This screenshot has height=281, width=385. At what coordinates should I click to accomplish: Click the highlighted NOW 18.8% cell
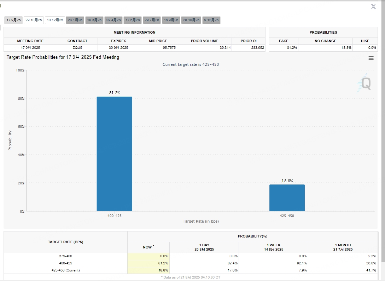coord(148,270)
